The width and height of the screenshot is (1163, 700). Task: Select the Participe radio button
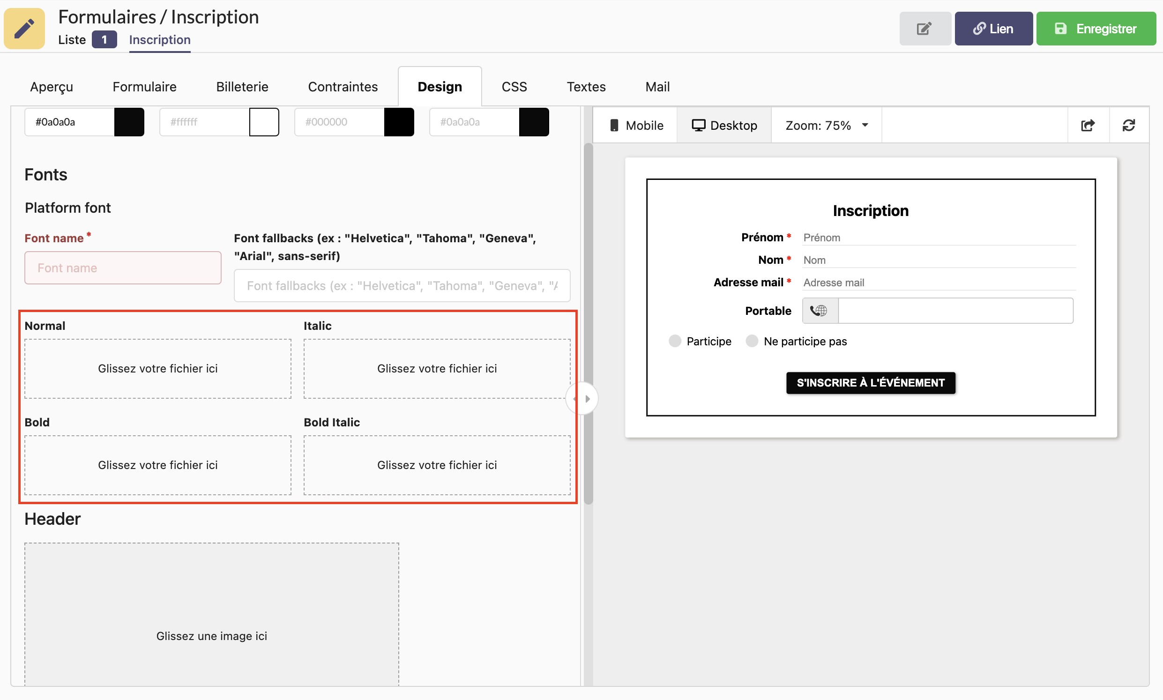(675, 341)
